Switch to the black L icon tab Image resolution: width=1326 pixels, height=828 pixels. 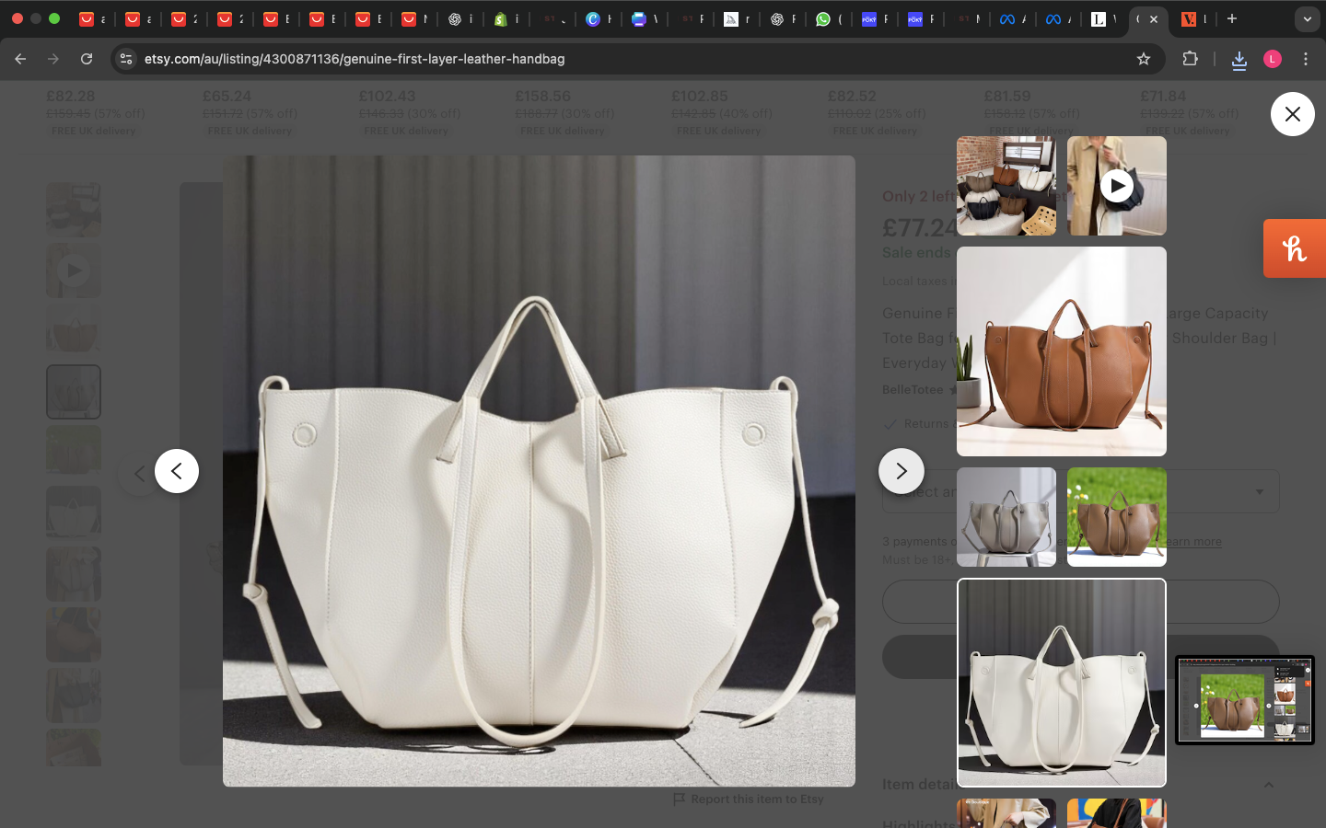(x=1103, y=18)
